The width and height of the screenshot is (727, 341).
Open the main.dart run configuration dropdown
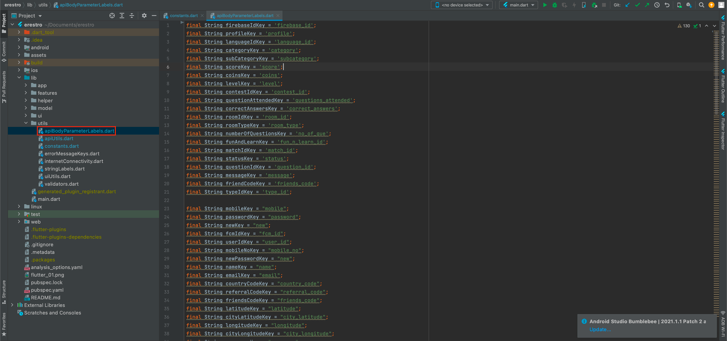click(518, 5)
